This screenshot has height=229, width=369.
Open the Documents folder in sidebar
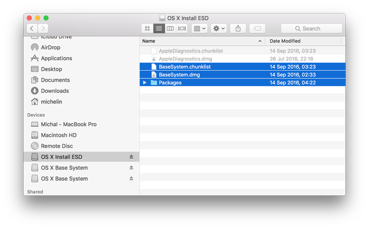coord(81,80)
